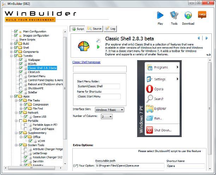Collapse the File Tasks node
Screen dimensions: 216x175
[x=16, y=100]
